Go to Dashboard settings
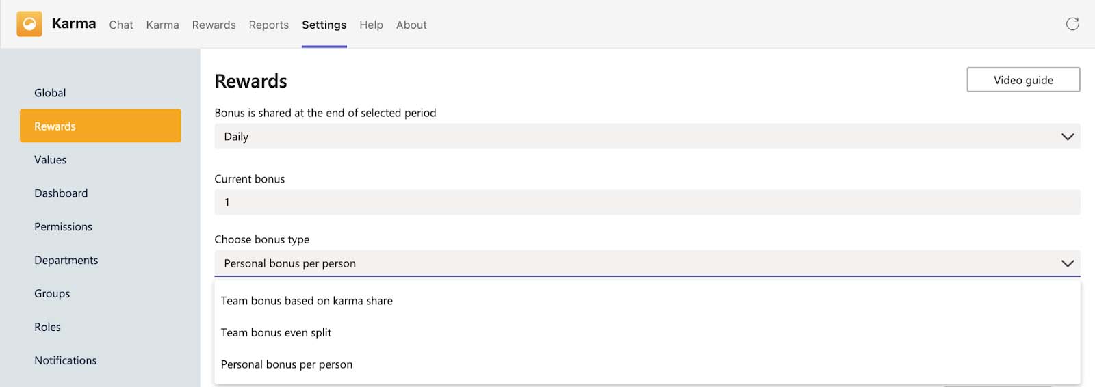Screen dimensions: 1095x387 point(61,193)
